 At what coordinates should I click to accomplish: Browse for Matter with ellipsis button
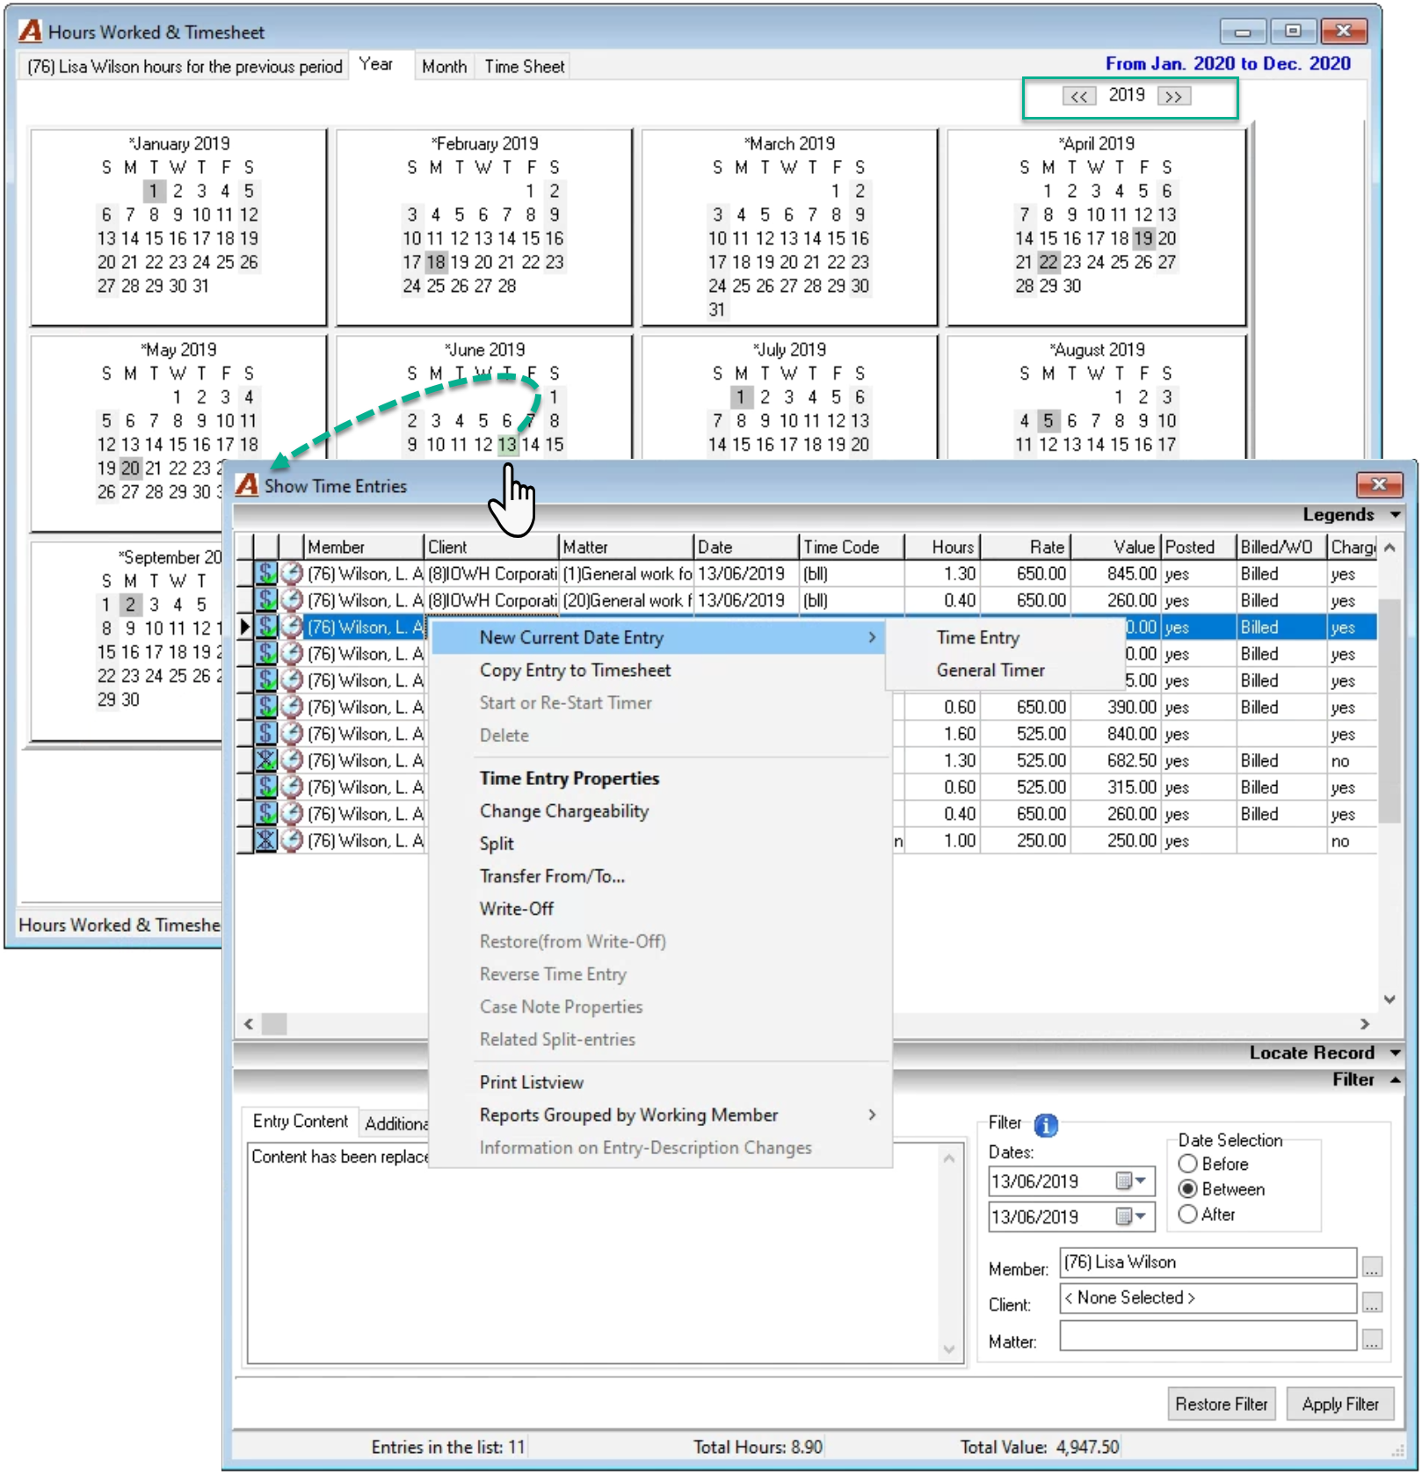1373,1340
